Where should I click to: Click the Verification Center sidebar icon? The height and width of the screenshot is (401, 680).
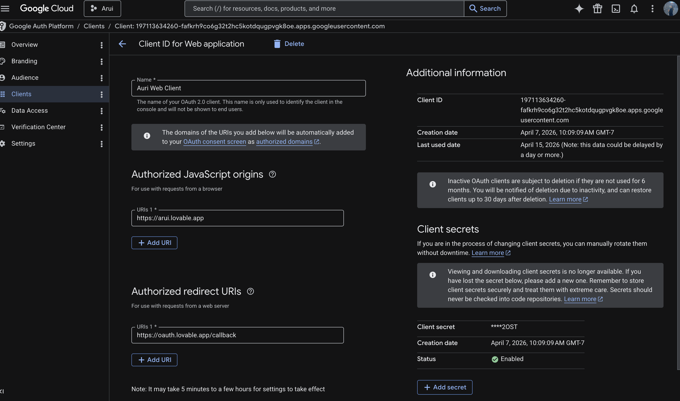2,127
